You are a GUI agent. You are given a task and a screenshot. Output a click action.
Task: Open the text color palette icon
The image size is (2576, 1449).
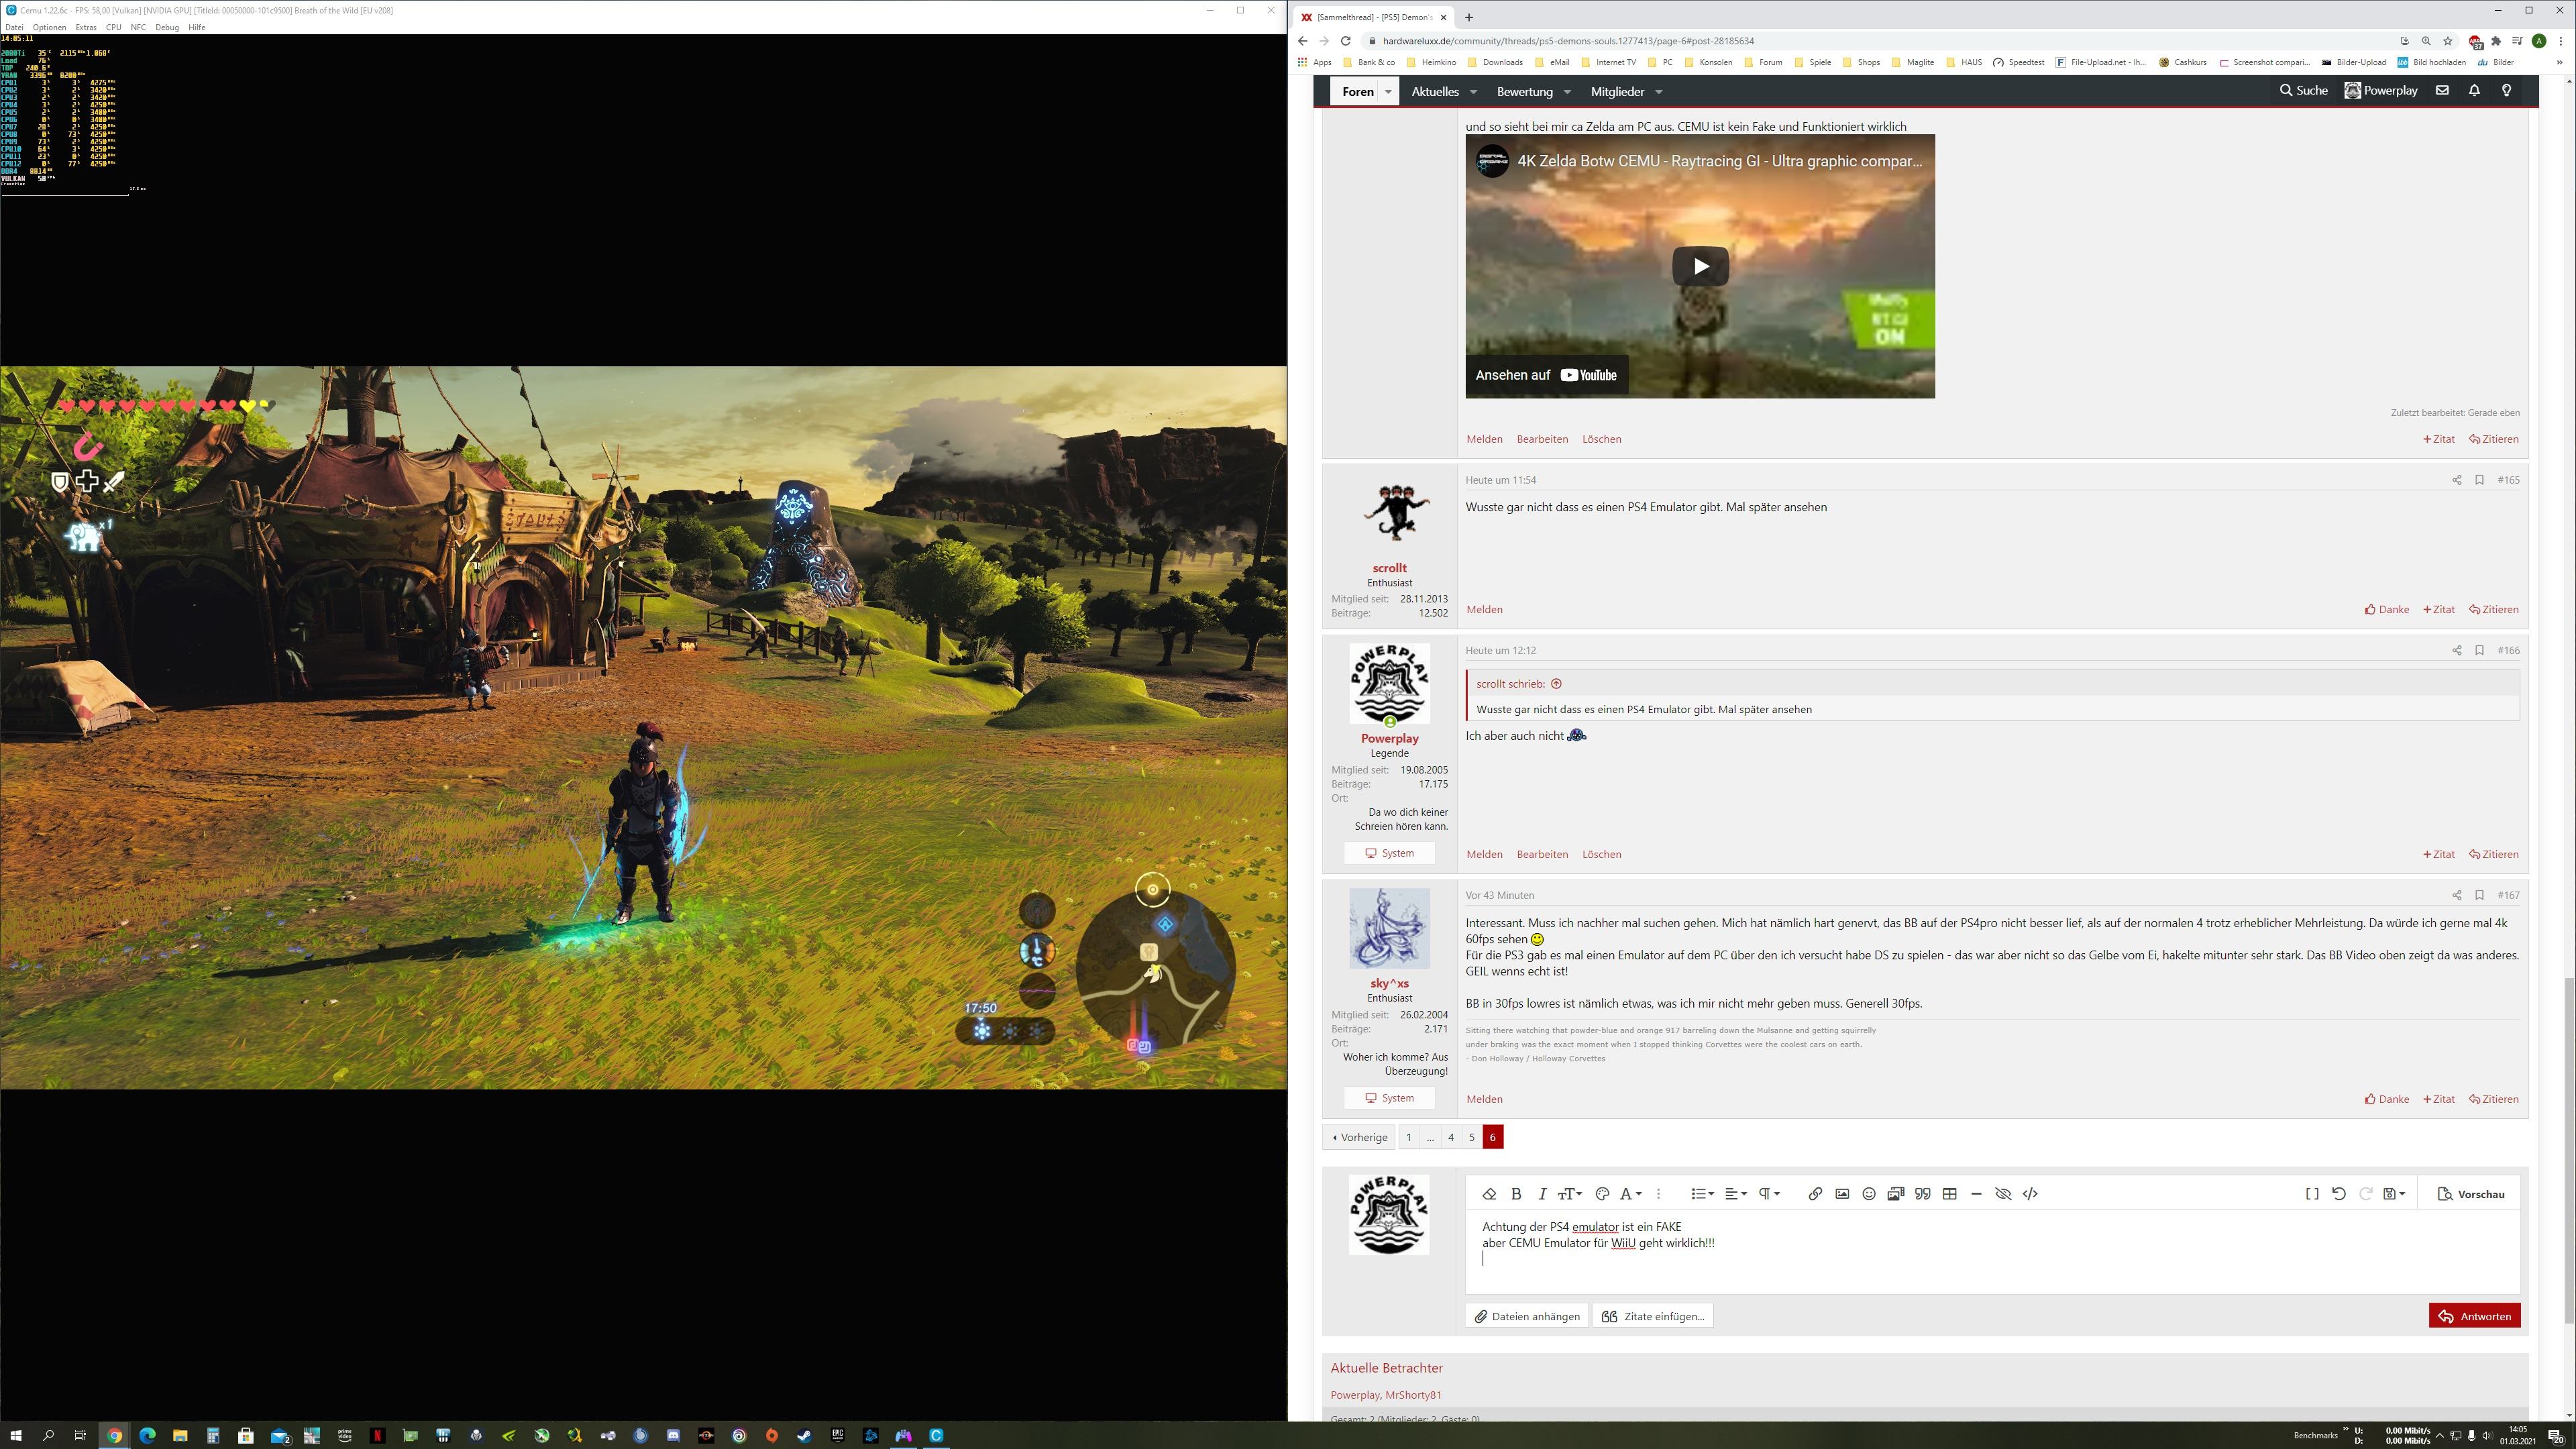[x=1602, y=1194]
